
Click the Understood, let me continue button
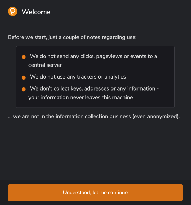click(x=95, y=193)
